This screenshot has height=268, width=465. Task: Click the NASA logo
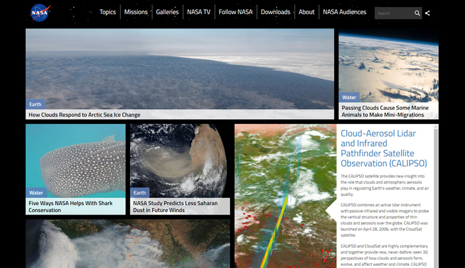click(40, 13)
